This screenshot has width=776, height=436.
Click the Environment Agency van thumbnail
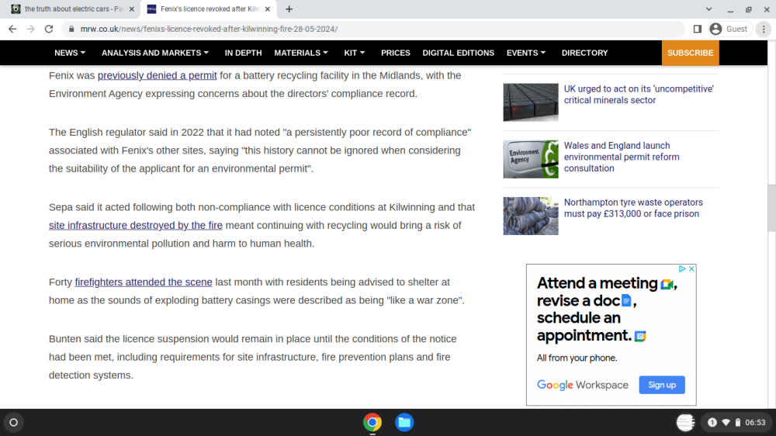pyautogui.click(x=531, y=159)
